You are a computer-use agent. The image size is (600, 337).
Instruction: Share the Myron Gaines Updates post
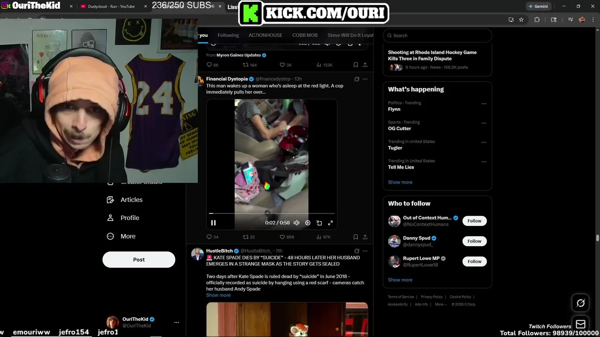coord(365,65)
